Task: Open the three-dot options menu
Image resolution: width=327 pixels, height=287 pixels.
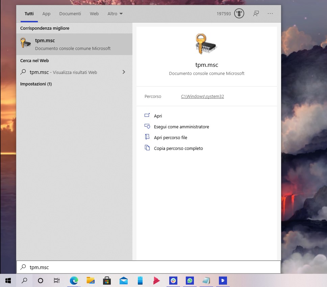Action: coord(270,14)
